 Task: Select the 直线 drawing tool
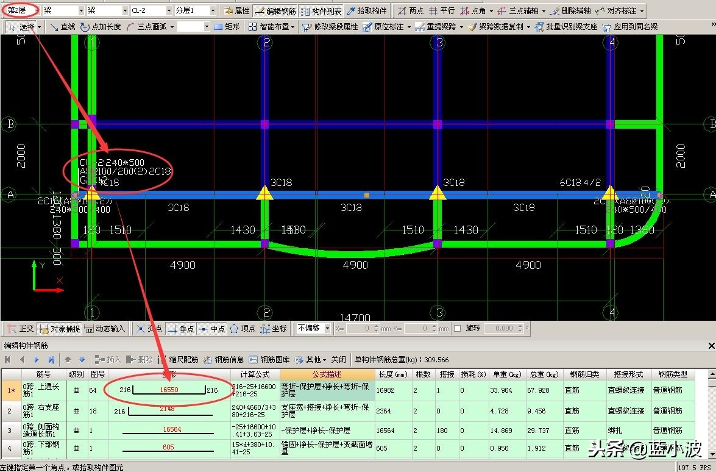click(x=69, y=26)
